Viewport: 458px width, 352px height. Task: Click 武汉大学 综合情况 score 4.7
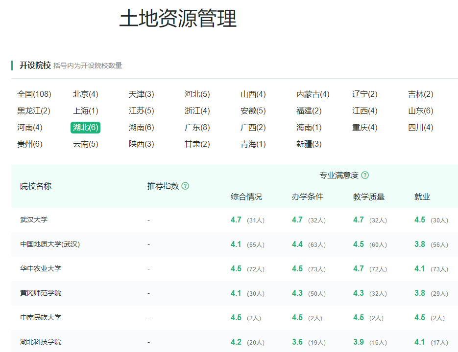tap(236, 220)
